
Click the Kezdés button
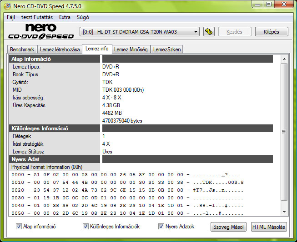[235, 32]
